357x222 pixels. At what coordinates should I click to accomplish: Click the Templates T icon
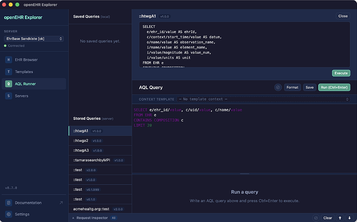(9, 72)
